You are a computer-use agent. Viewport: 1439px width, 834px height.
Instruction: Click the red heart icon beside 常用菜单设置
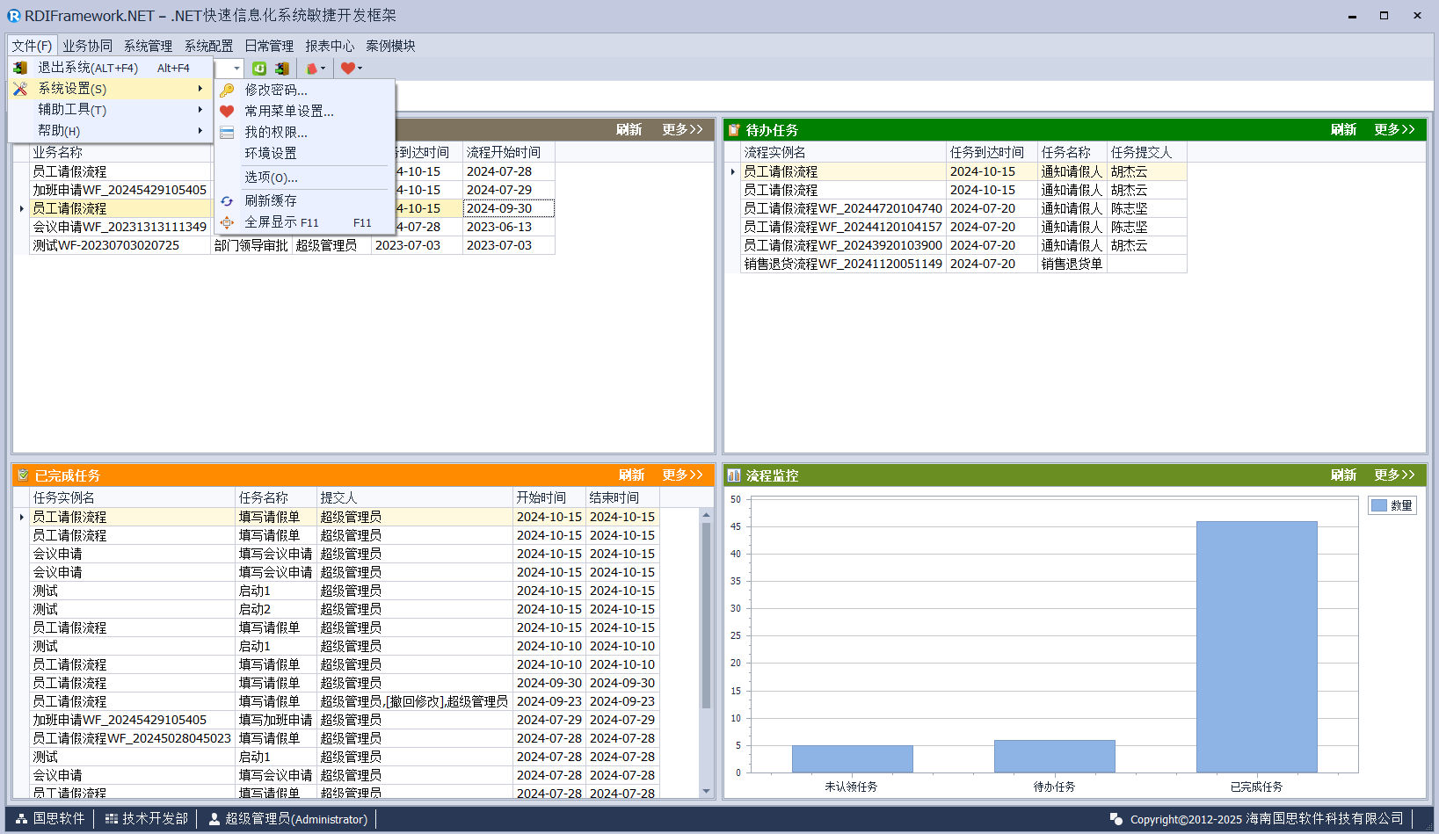click(x=227, y=112)
